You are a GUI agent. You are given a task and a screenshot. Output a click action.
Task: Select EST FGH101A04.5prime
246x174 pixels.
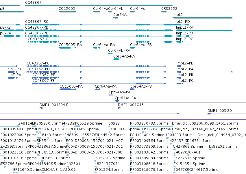[x=132, y=138]
